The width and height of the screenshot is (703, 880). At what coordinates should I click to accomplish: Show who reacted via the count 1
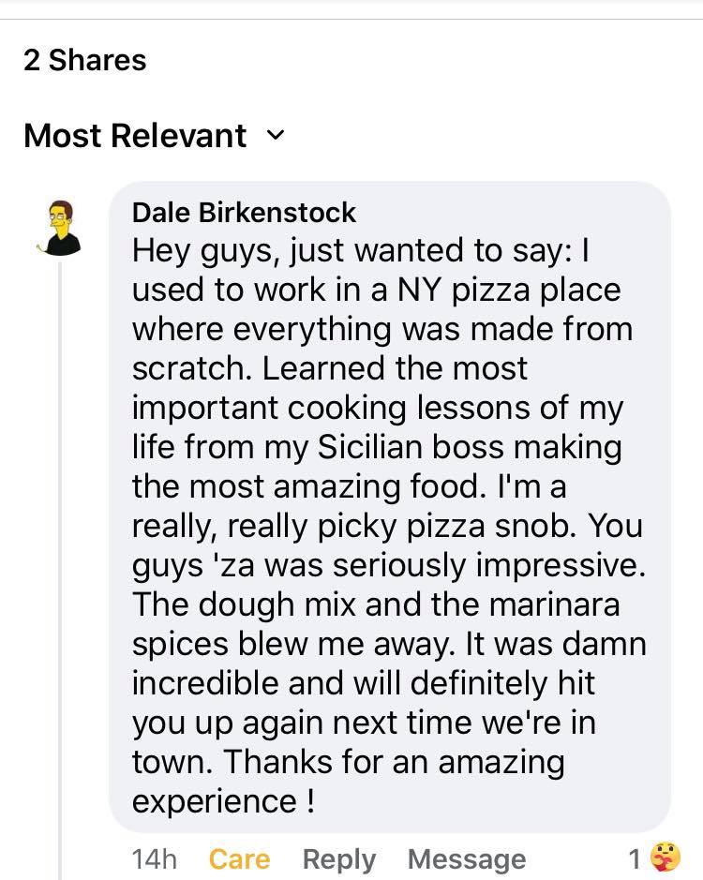click(x=635, y=858)
